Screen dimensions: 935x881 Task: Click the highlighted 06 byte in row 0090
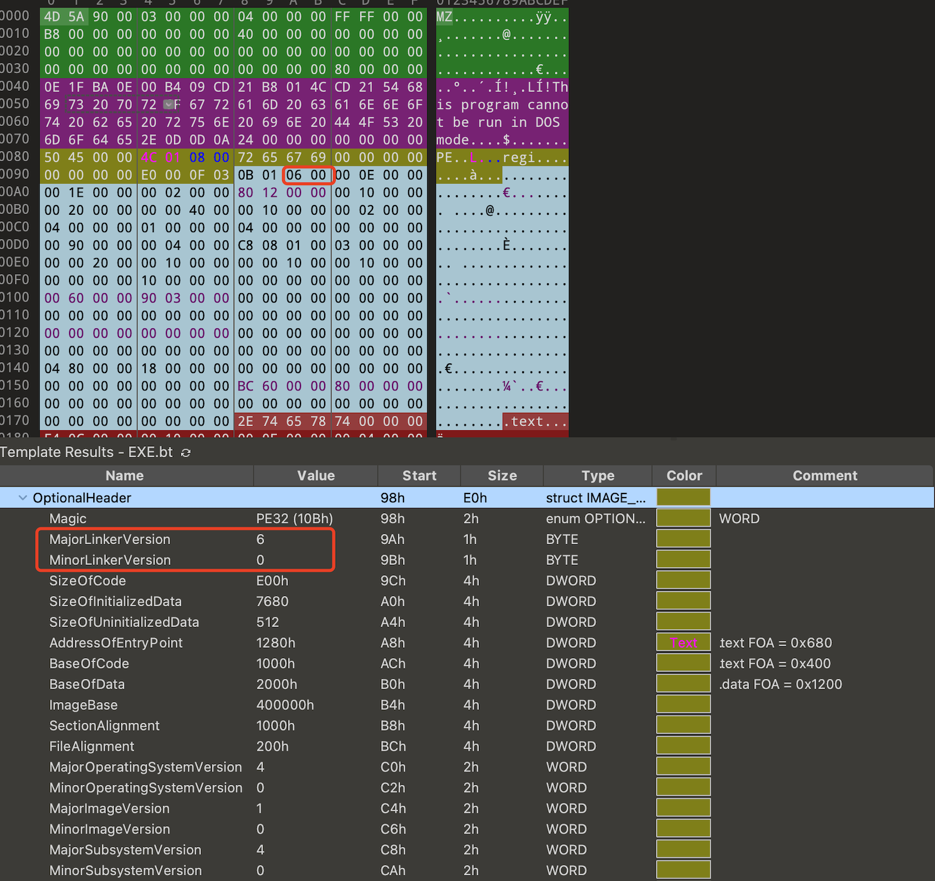[x=294, y=175]
